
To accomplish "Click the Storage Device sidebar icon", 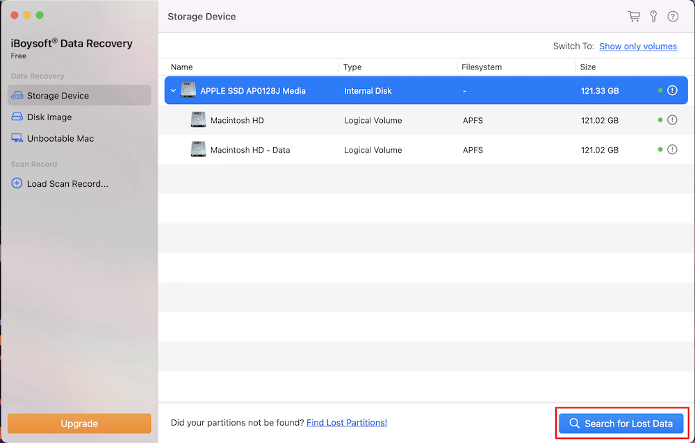I will click(17, 95).
